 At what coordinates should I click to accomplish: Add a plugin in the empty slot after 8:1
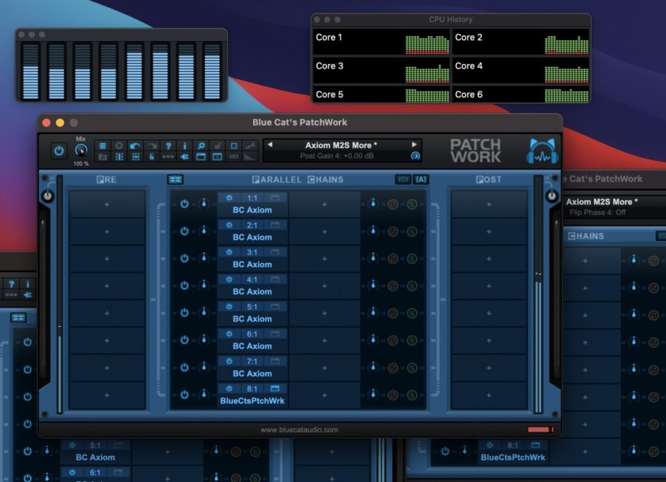click(325, 395)
